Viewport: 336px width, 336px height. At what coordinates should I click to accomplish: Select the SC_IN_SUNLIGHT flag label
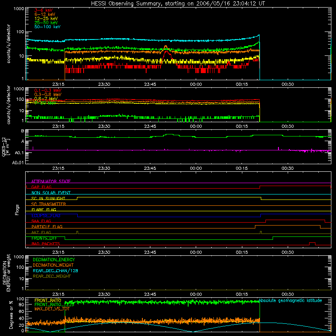pyautogui.click(x=48, y=198)
